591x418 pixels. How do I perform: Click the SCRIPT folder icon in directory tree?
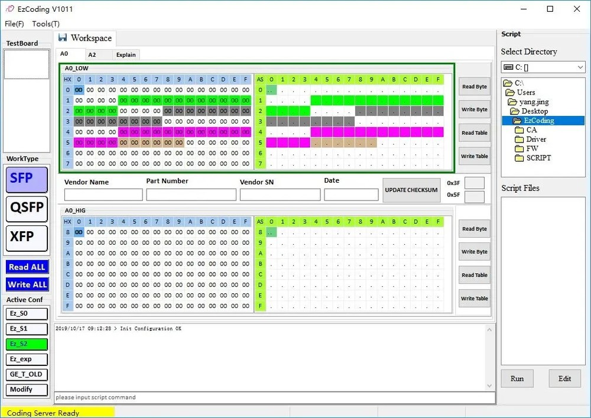coord(520,158)
